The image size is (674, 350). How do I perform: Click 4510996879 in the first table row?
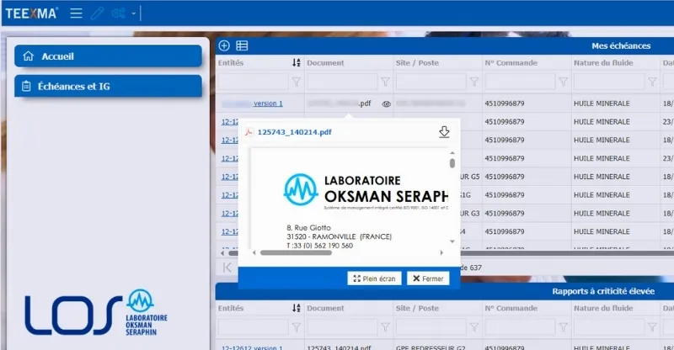[505, 103]
